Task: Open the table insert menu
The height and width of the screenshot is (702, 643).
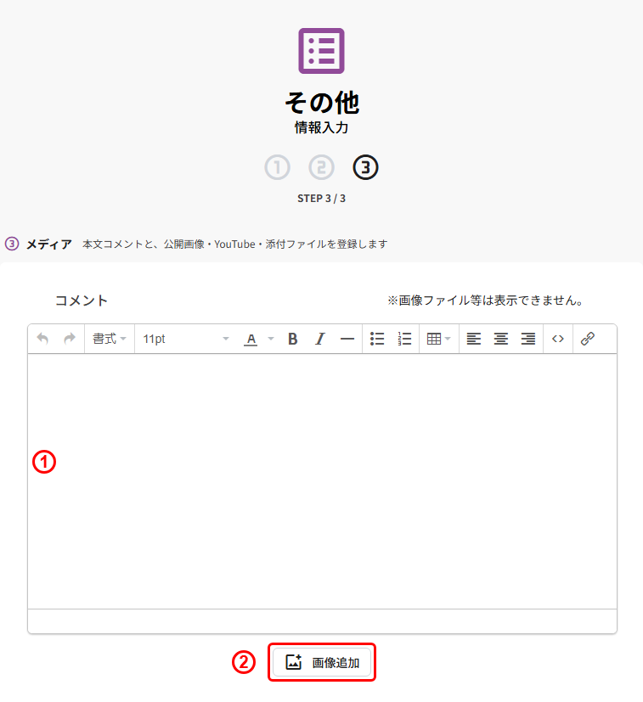Action: 438,339
